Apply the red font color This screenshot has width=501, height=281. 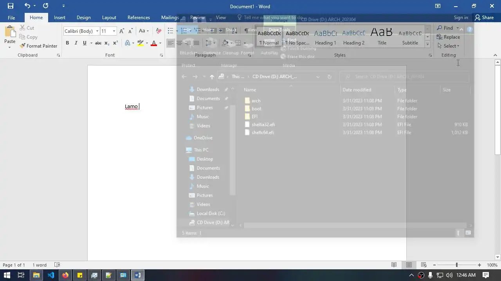[154, 43]
